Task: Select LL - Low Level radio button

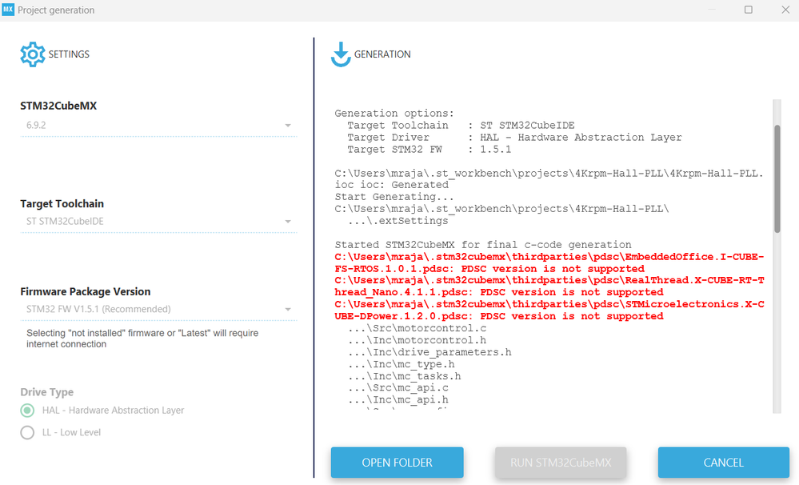Action: 27,432
